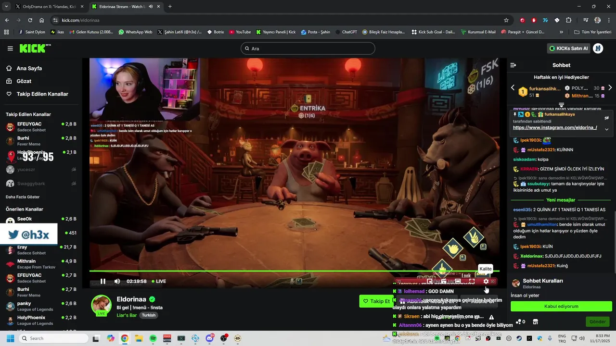Mute the Eldorinaa tab audio icon
Screen dimensions: 616x346
151,7
